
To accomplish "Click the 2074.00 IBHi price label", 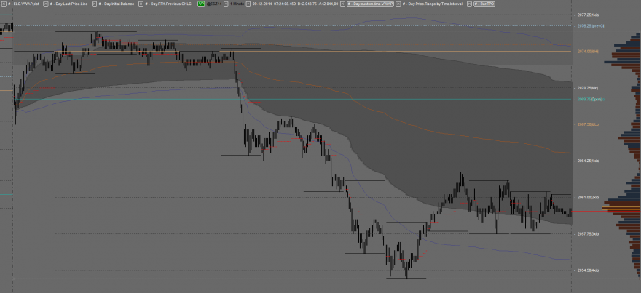I will (588, 52).
